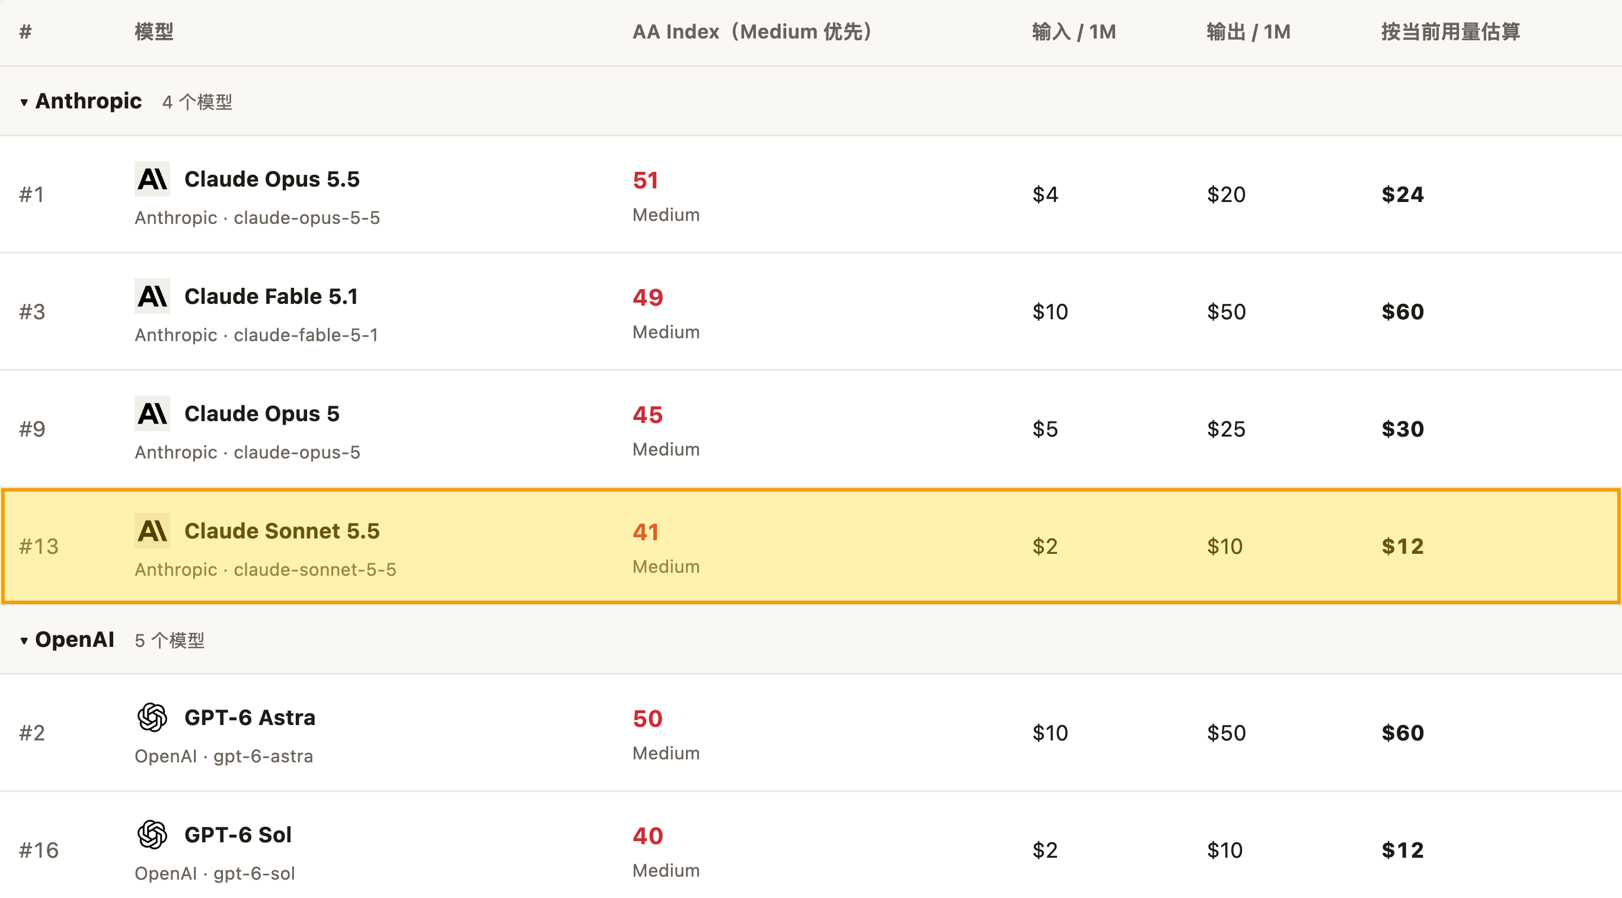Open the Claude Sonnet 5.5 model name
The height and width of the screenshot is (898, 1622).
282,531
